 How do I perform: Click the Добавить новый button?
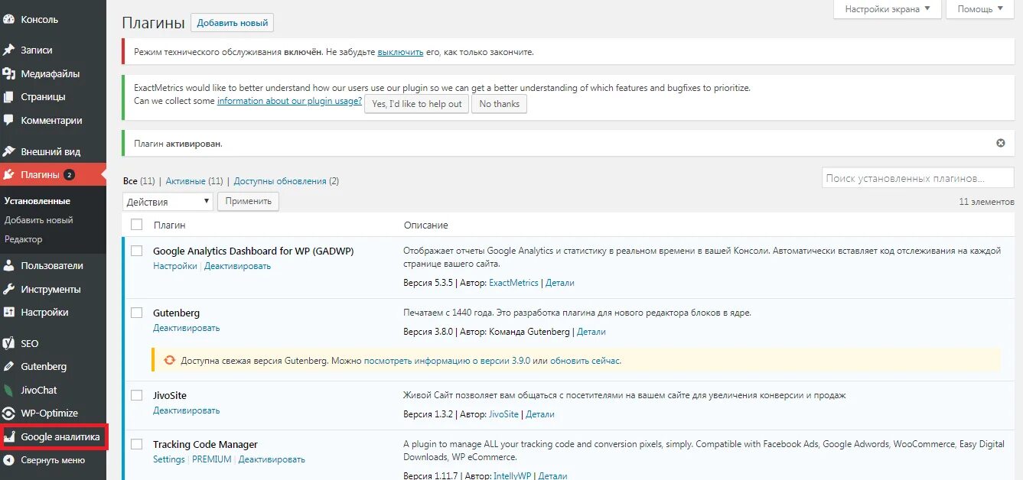233,23
